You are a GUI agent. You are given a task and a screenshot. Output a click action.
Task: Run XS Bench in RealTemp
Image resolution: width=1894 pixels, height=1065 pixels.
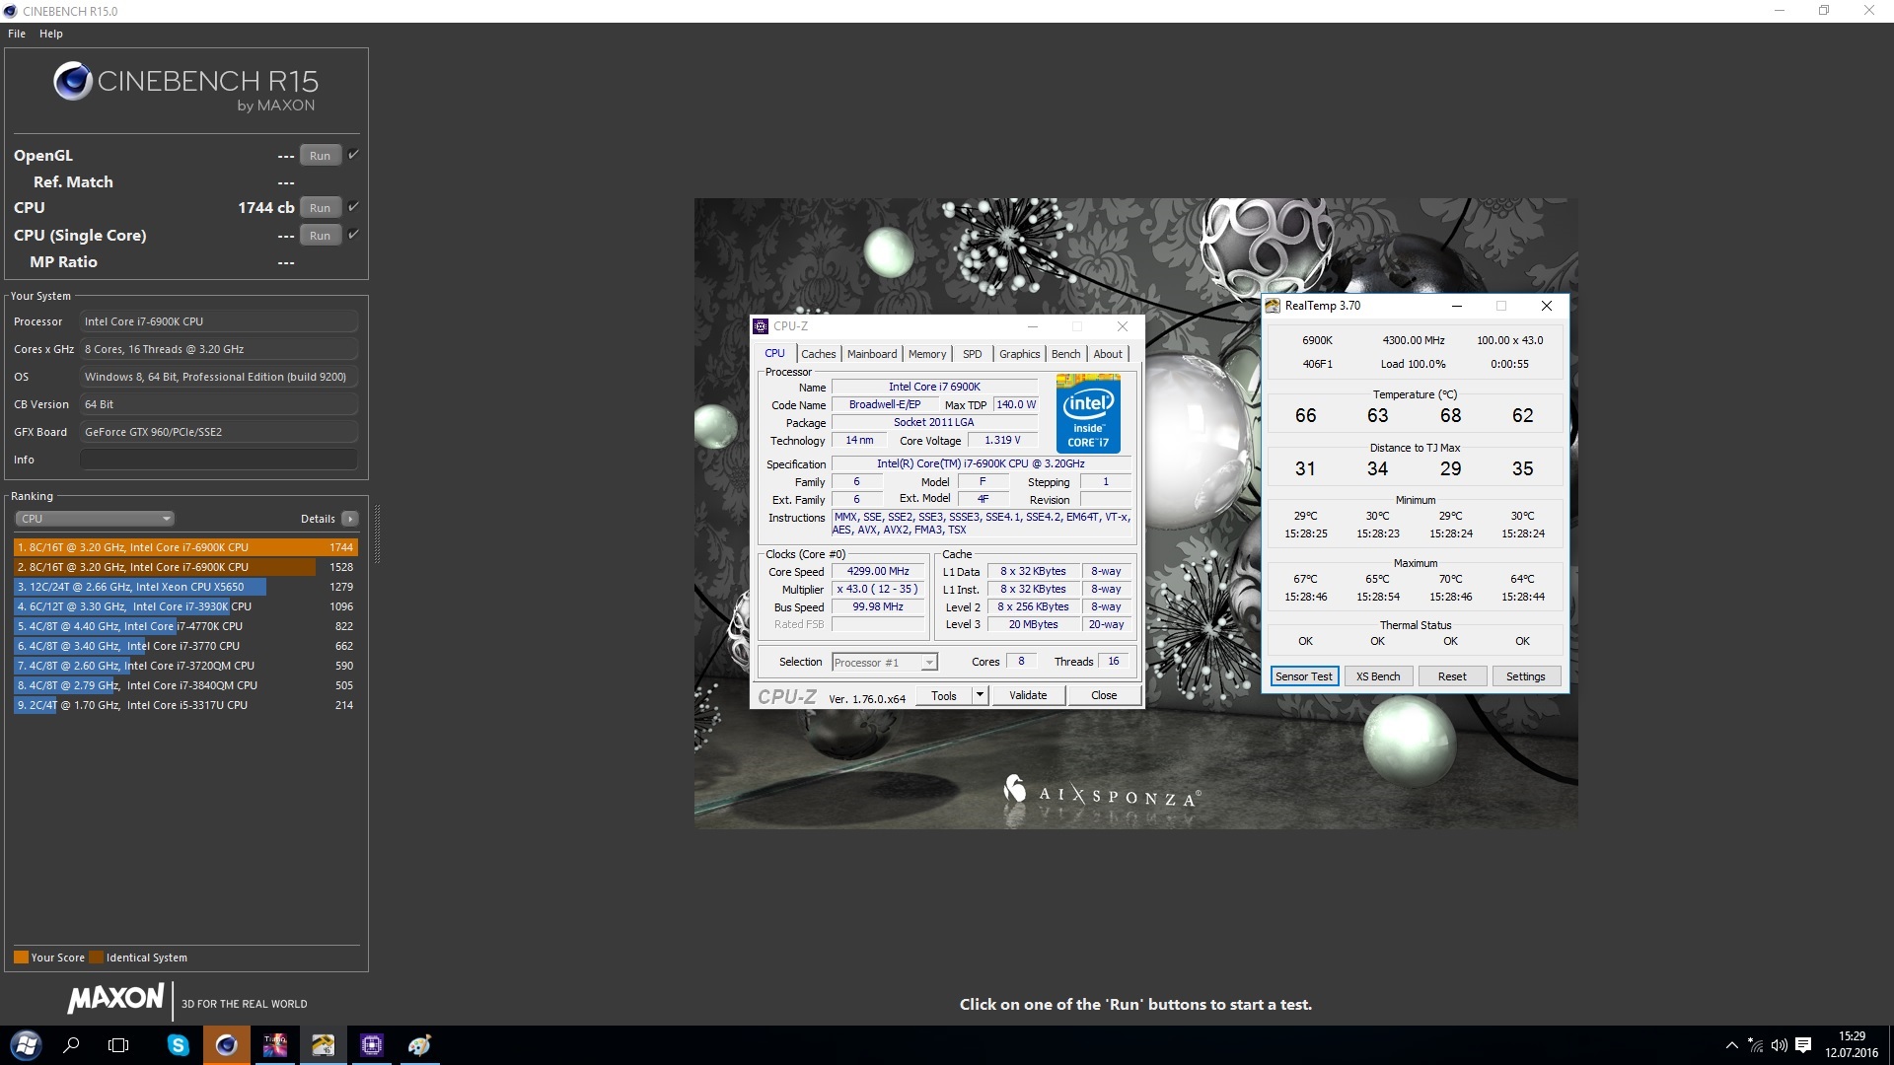tap(1378, 676)
